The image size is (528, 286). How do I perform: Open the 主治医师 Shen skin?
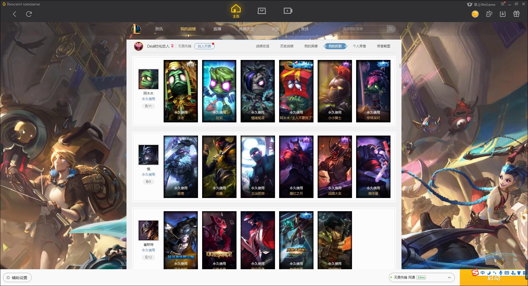[258, 167]
